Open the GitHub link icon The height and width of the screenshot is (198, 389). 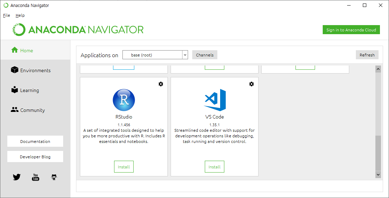(54, 177)
